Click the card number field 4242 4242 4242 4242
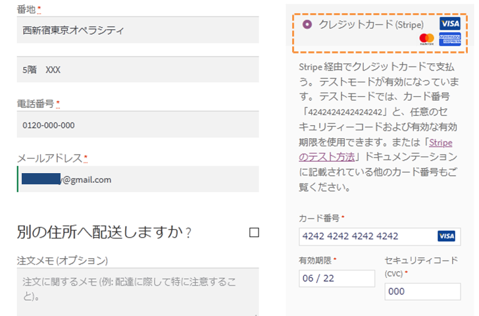Image resolution: width=479 pixels, height=316 pixels. pos(380,236)
